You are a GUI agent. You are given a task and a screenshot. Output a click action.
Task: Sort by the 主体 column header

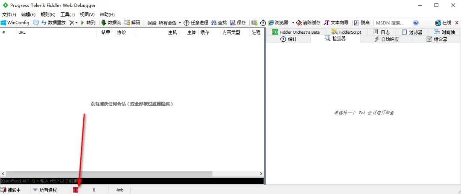point(189,32)
